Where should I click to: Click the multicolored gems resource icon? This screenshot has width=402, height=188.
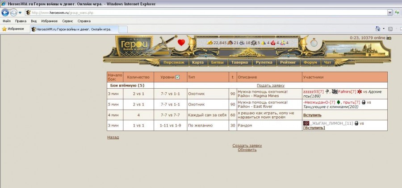coord(283,43)
